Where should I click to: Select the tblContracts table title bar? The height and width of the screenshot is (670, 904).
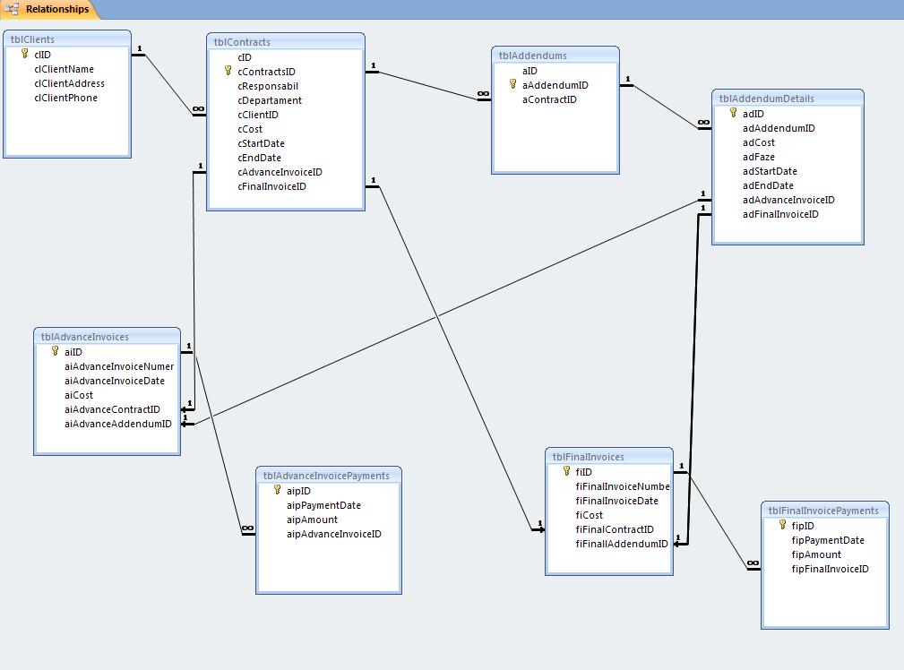286,42
